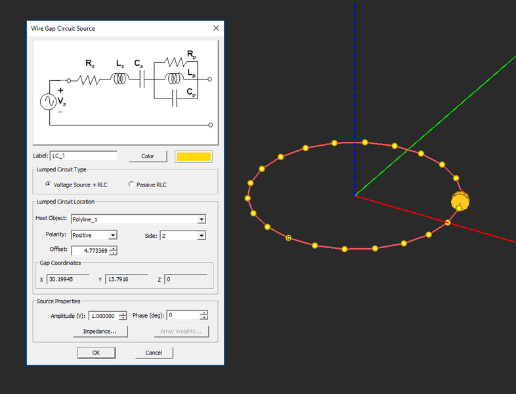Viewport: 516px width, 394px height.
Task: Select Voltage Source + RLC radio option
Action: (48, 185)
